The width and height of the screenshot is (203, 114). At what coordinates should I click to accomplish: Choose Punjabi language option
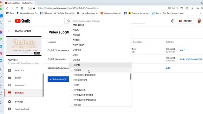100,104
